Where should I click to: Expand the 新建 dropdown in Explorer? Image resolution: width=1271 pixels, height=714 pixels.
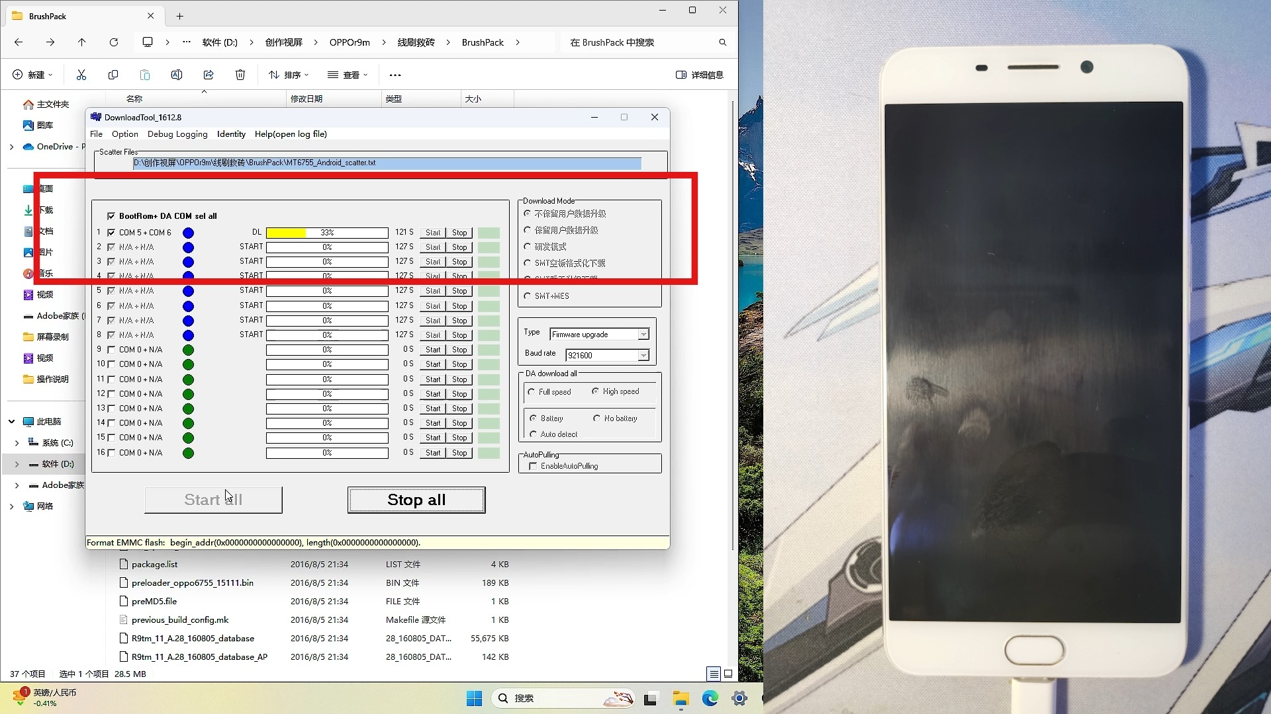tap(32, 75)
